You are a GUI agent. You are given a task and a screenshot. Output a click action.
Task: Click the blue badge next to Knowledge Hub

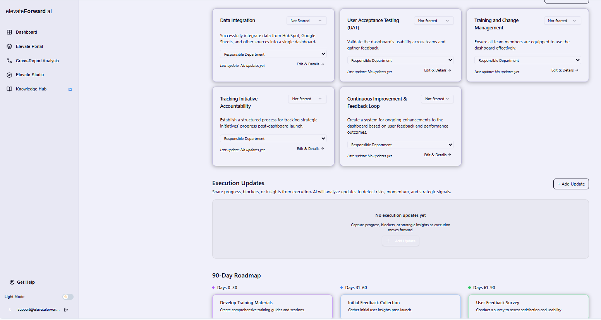[x=70, y=89]
